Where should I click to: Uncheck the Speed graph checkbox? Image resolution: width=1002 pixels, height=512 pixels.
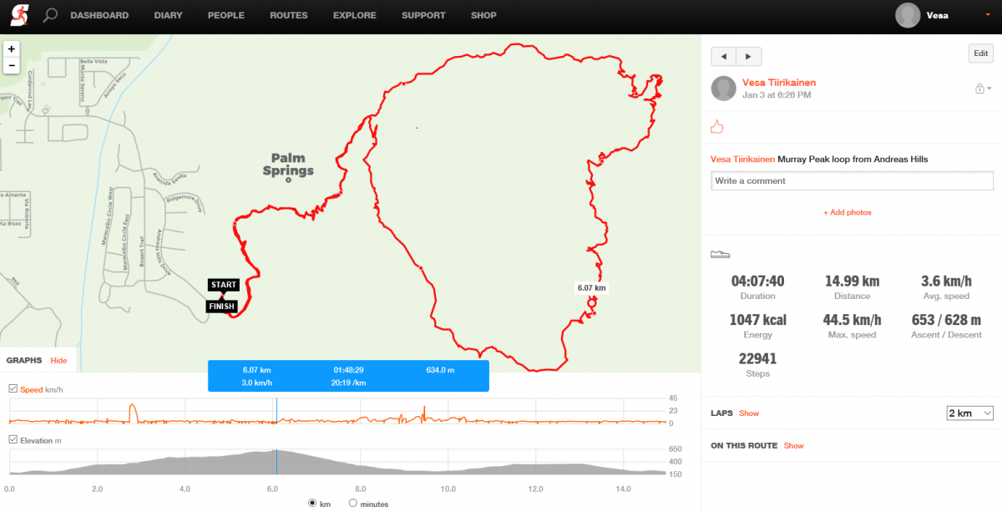point(13,389)
